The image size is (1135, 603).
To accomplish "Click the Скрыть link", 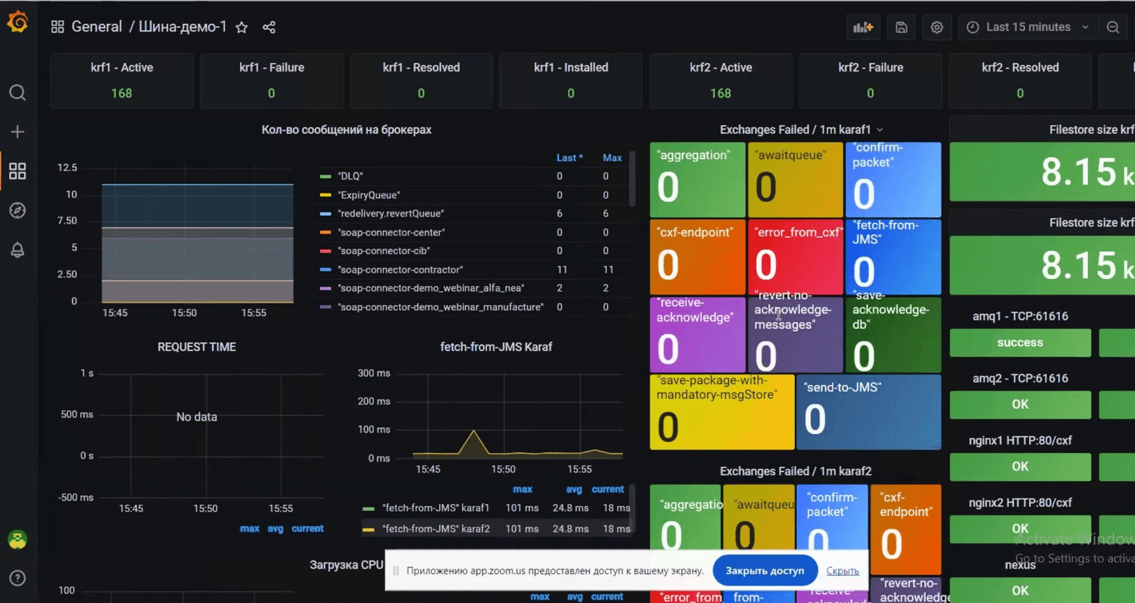I will (842, 571).
